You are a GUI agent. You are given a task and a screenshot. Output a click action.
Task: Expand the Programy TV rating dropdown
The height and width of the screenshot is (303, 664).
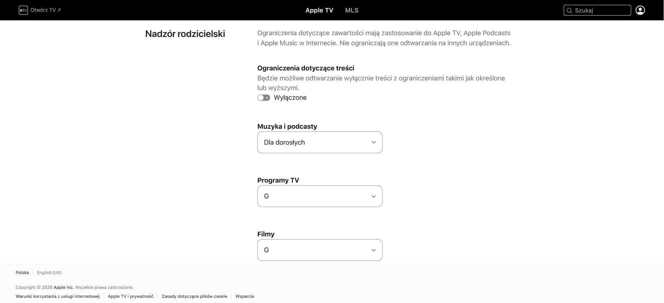pos(320,196)
